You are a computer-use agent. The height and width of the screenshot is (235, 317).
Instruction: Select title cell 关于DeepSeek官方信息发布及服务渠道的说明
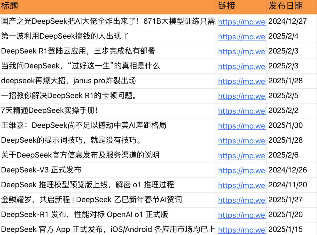(x=108, y=155)
